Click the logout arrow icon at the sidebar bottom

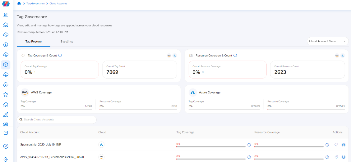coord(6,159)
